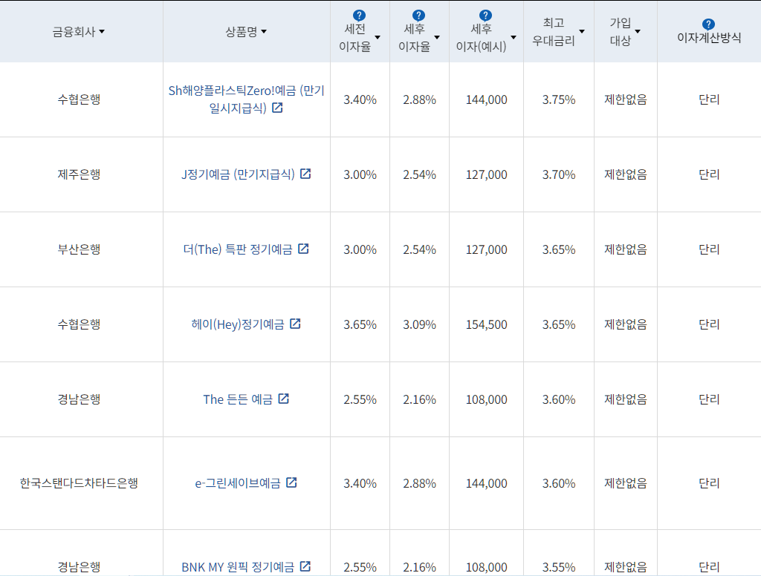Sort by 금융회사 column dropdown arrow
Screen dimensions: 761x576
102,31
